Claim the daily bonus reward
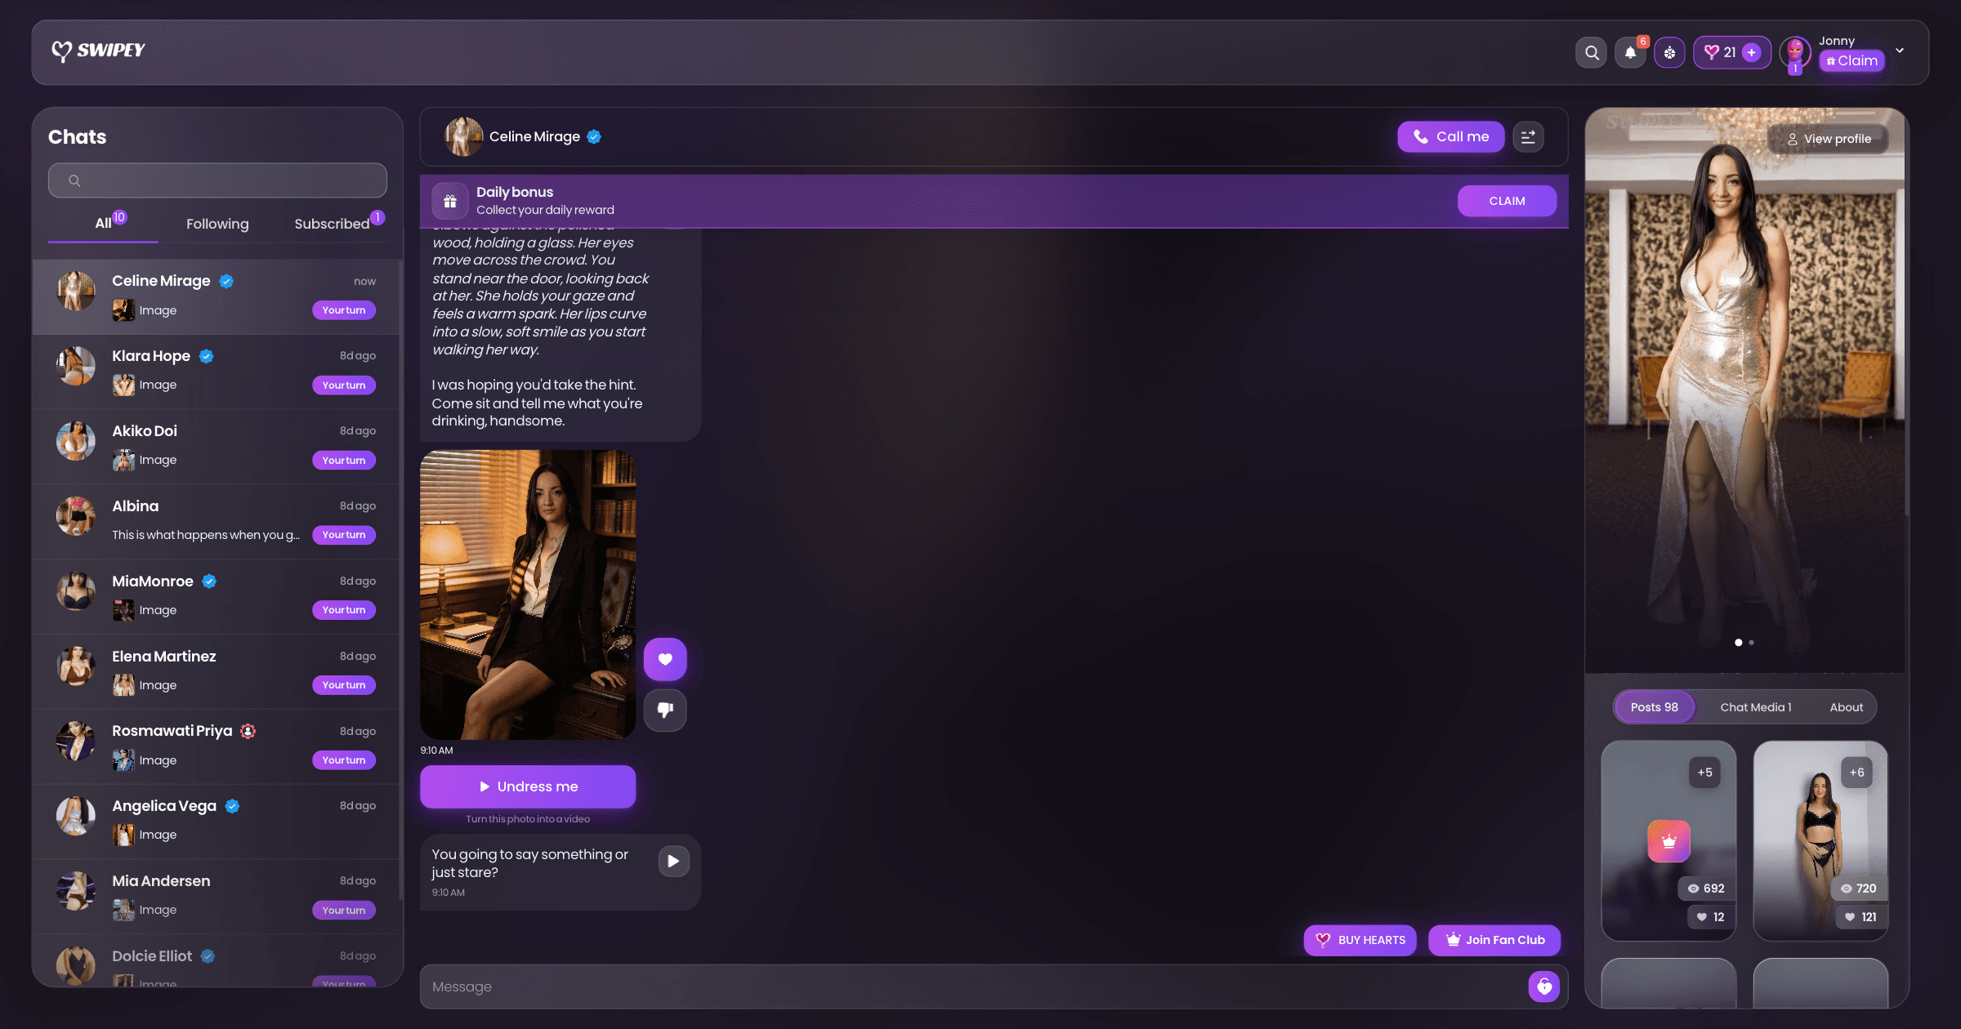This screenshot has width=1961, height=1029. tap(1507, 201)
